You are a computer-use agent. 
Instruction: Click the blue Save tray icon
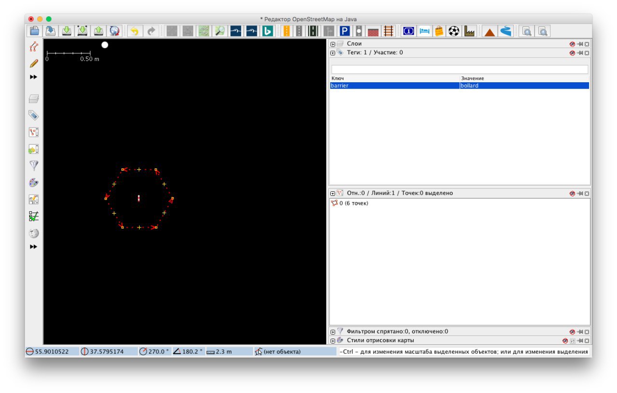(x=51, y=31)
